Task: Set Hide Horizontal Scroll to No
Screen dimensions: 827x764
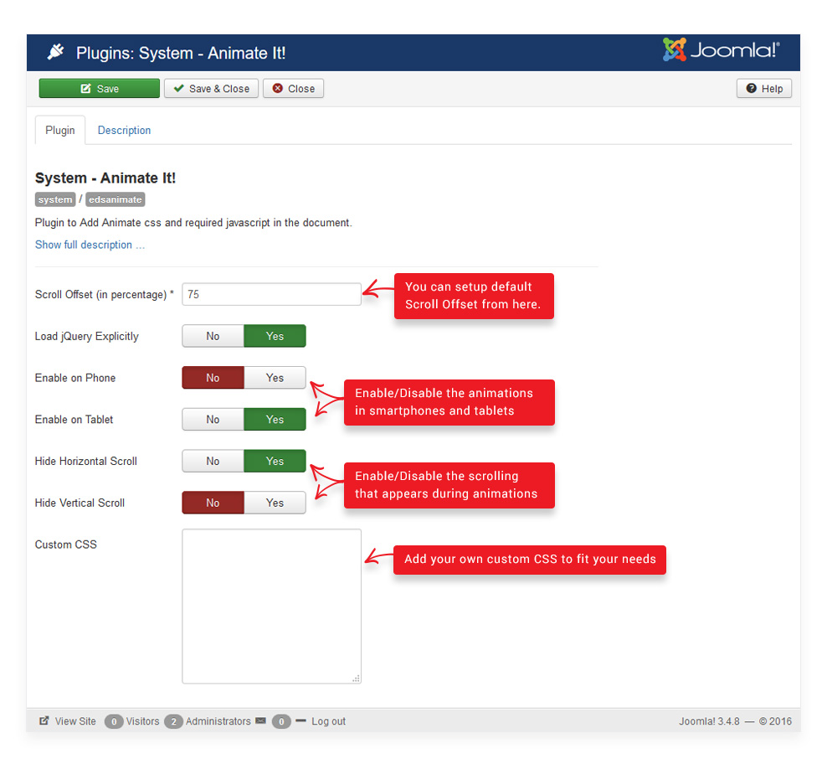Action: [x=213, y=461]
